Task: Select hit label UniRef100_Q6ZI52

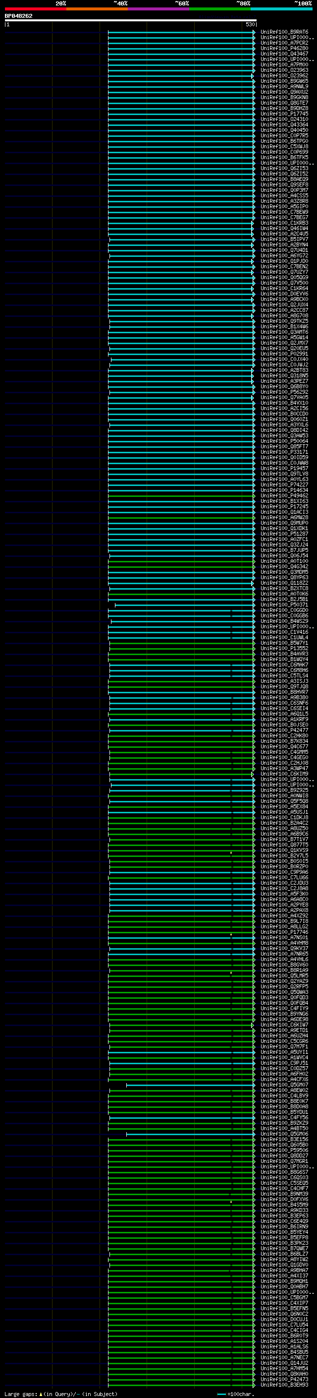Action: (x=284, y=174)
